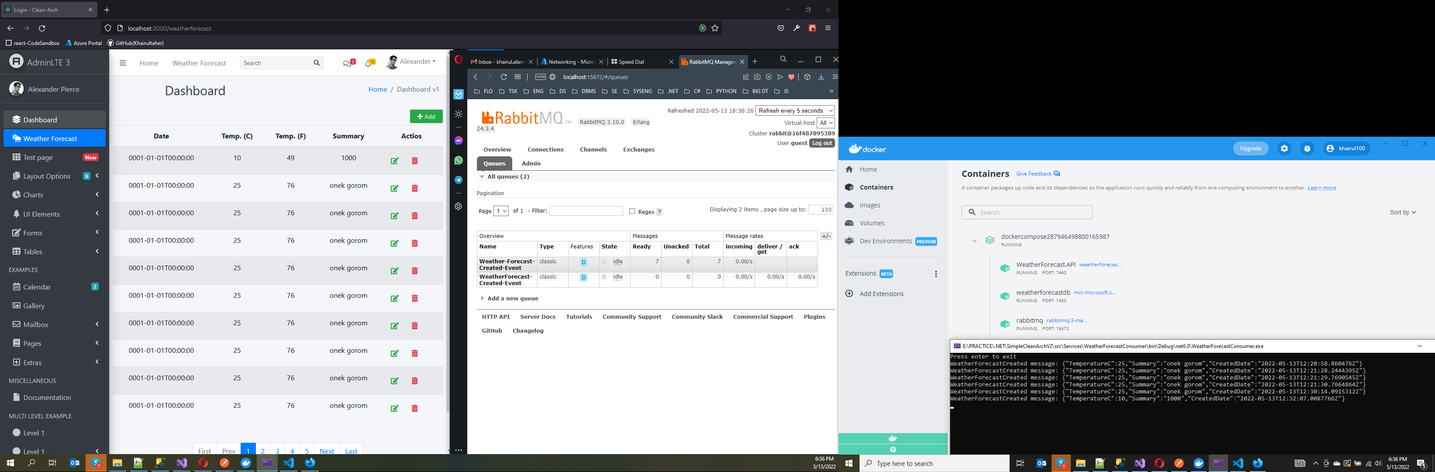Click delete trash icon in first forecast row
Viewport: 1435px width, 472px height.
[414, 161]
